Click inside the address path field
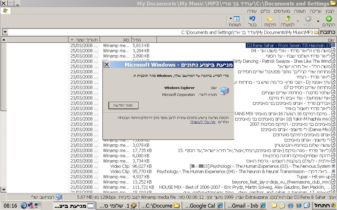 (163, 32)
